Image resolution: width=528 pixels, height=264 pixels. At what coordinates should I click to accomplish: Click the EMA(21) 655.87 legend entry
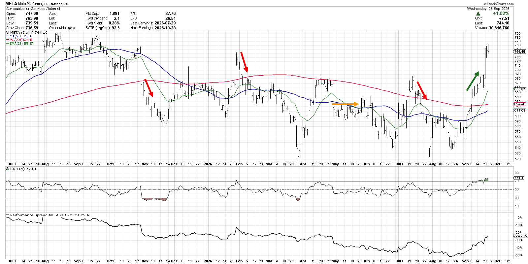[20, 44]
